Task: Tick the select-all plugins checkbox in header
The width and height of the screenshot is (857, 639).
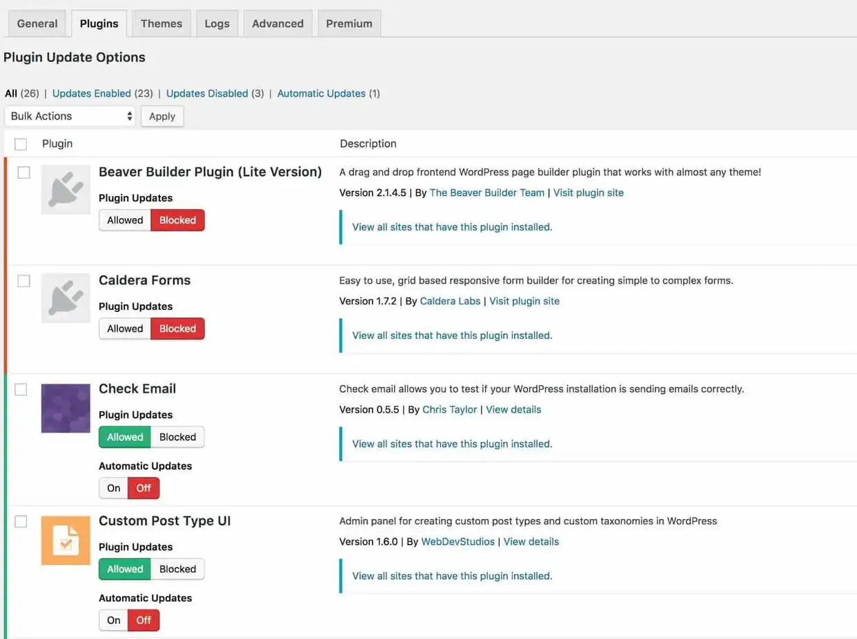Action: [x=21, y=144]
